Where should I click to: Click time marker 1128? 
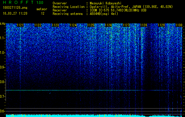point(144,25)
